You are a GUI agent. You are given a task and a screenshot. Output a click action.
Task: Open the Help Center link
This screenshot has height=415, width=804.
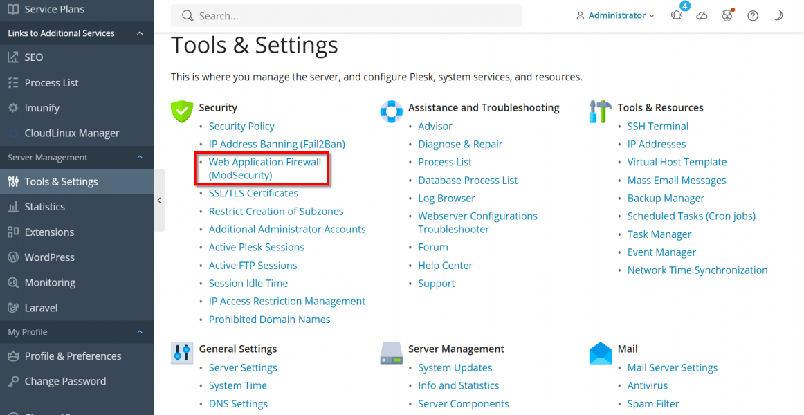coord(445,266)
